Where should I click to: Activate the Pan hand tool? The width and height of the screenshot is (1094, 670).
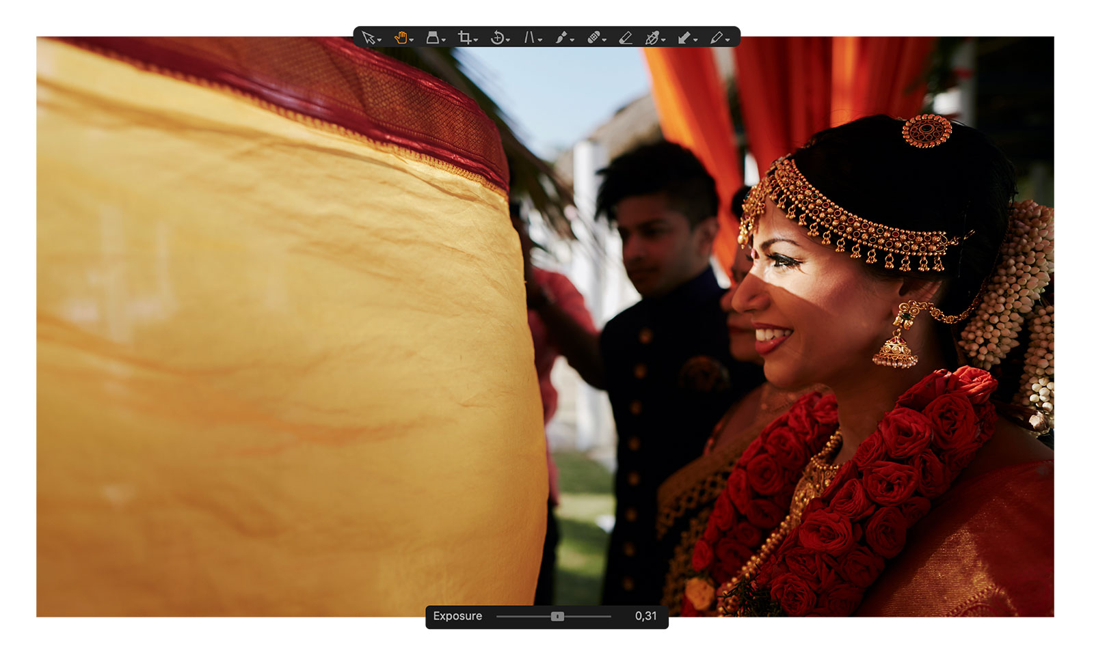click(x=400, y=38)
